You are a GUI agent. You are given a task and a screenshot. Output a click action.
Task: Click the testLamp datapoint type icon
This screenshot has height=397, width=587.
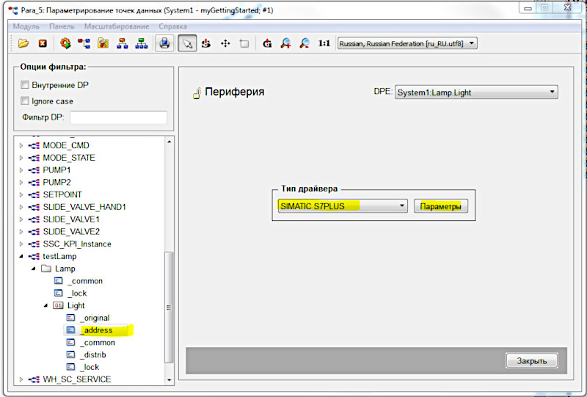34,256
